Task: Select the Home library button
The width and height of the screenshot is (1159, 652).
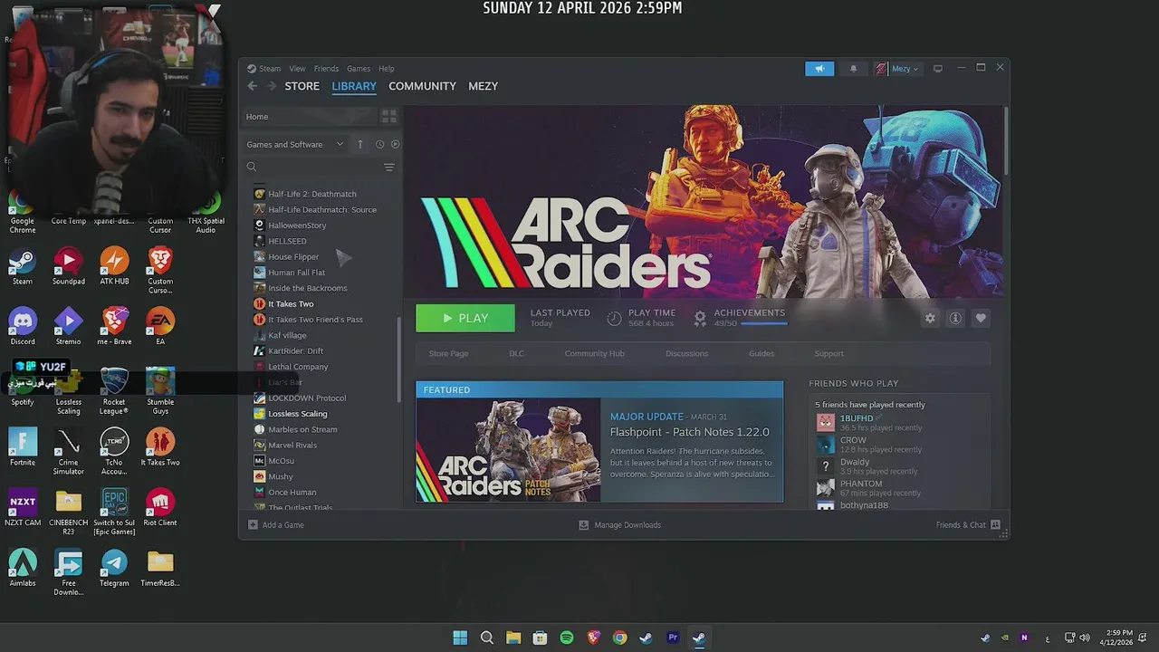Action: 308,117
